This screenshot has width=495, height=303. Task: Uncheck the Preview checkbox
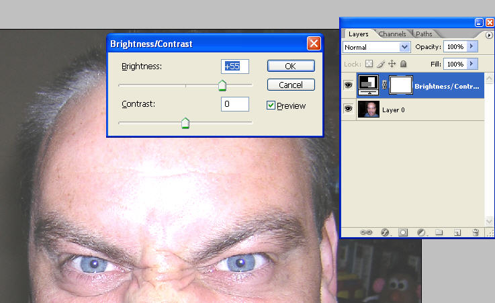[271, 105]
